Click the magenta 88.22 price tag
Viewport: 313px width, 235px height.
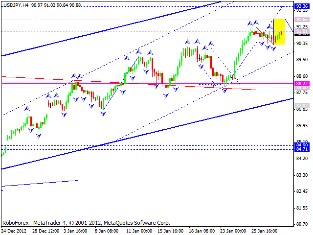[x=302, y=84]
